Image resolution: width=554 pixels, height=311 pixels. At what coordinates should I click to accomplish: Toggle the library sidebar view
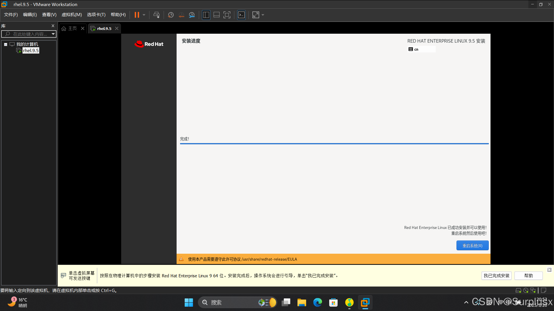(x=206, y=15)
